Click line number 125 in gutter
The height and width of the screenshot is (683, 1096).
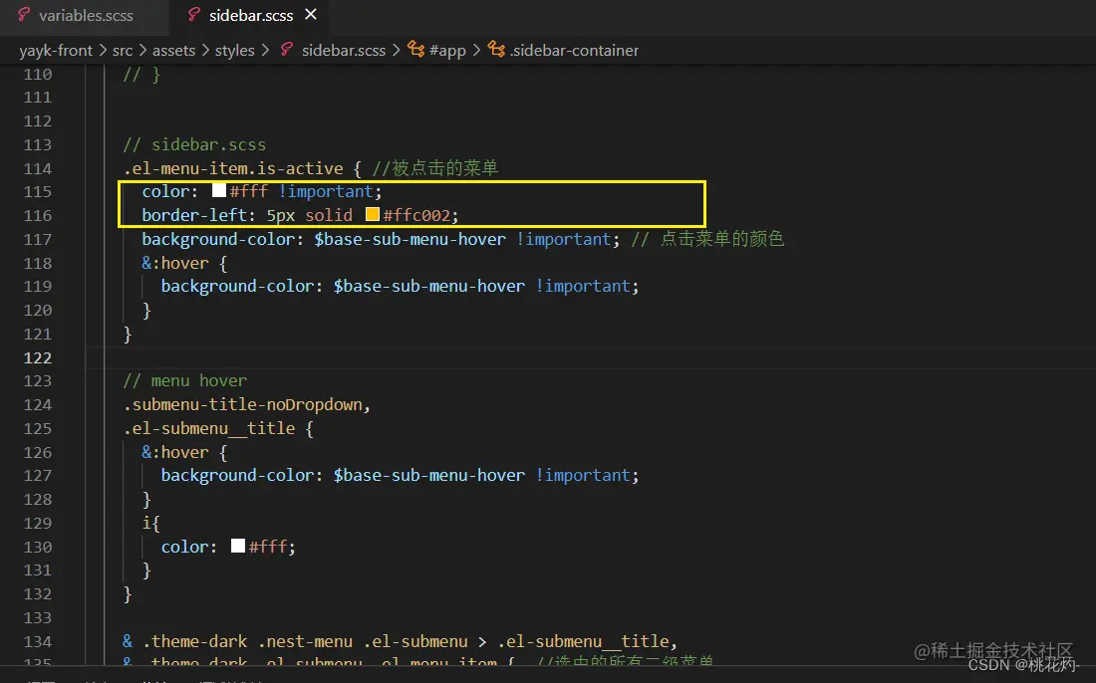(38, 428)
